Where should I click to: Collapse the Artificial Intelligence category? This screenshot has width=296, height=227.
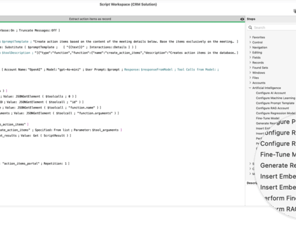(x=250, y=88)
